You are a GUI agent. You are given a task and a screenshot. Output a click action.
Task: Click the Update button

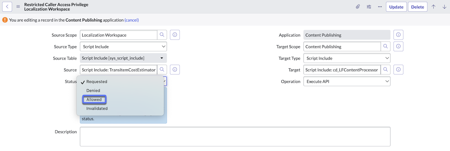point(396,7)
